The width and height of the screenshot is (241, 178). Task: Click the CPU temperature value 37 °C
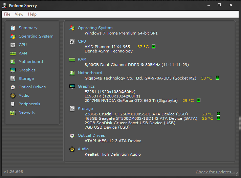[x=143, y=47]
